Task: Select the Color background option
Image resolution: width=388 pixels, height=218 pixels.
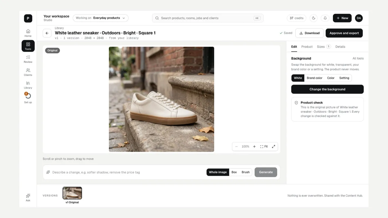Action: coord(331,78)
